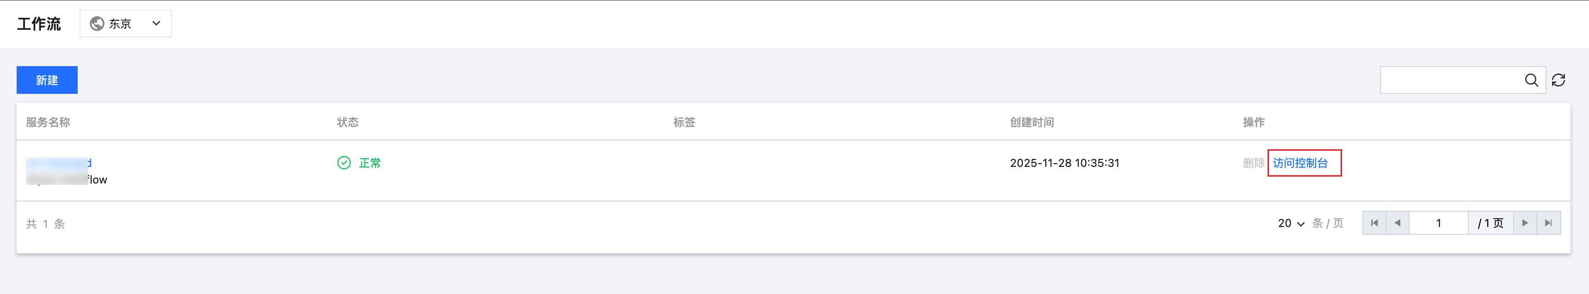Expand the 20 items per page selector
Screen dimensions: 1589x294
(1291, 223)
